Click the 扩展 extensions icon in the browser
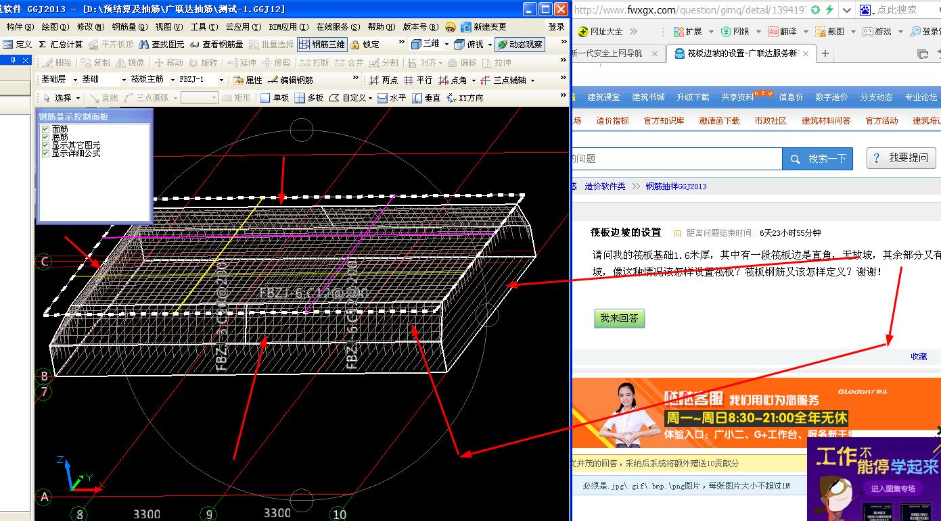941x521 pixels. click(687, 31)
